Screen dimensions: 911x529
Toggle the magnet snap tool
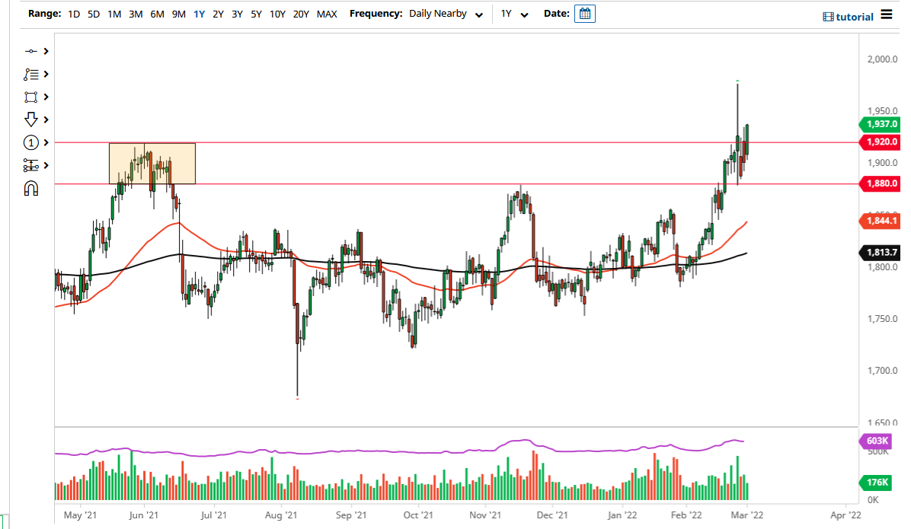(30, 188)
